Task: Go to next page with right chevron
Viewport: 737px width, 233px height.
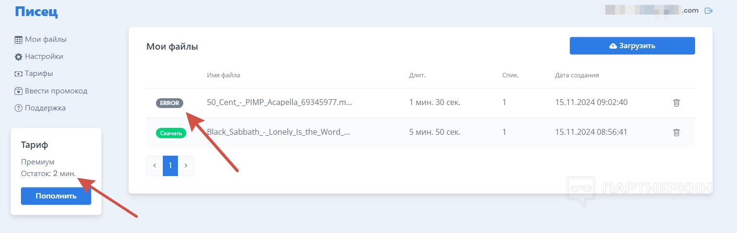Action: click(186, 165)
